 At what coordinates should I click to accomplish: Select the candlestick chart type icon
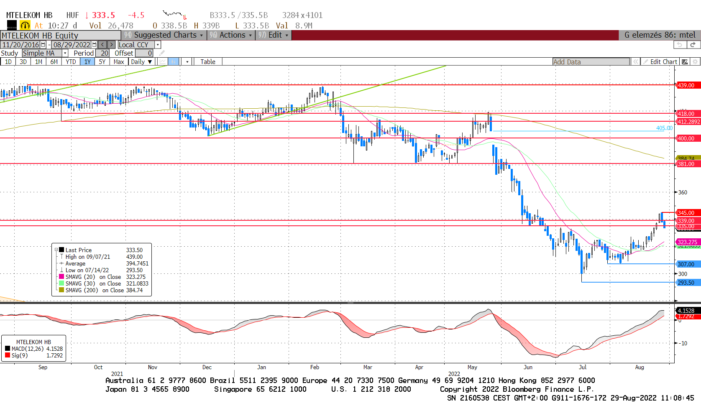[x=174, y=62]
